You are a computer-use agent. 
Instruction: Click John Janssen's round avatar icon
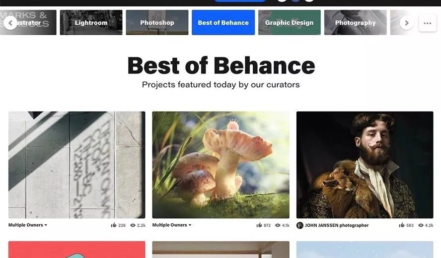[x=300, y=225]
